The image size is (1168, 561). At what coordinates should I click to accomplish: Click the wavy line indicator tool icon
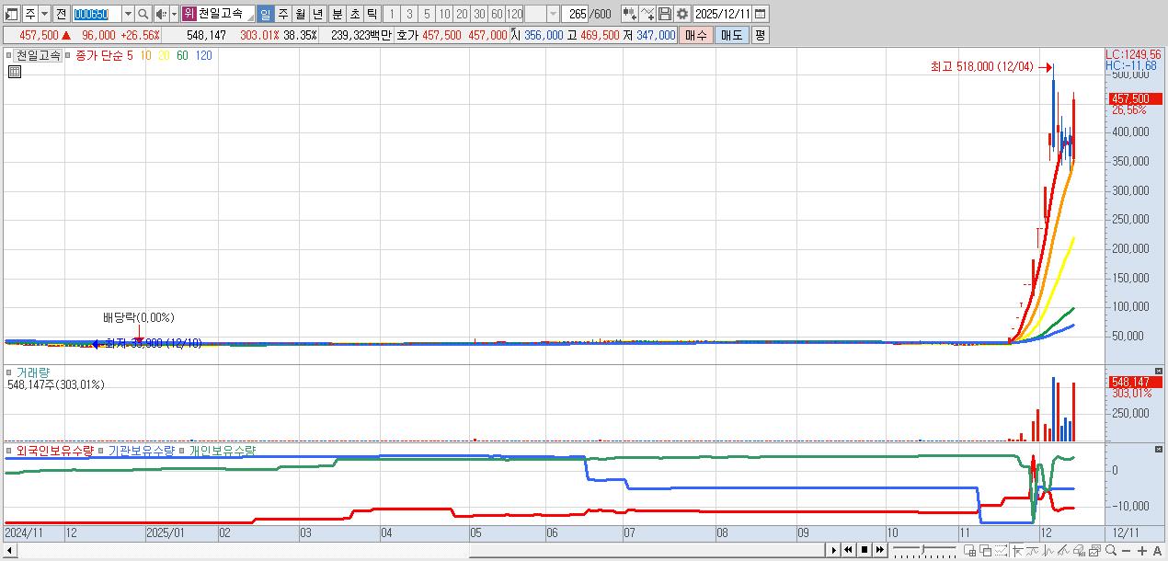(1033, 550)
